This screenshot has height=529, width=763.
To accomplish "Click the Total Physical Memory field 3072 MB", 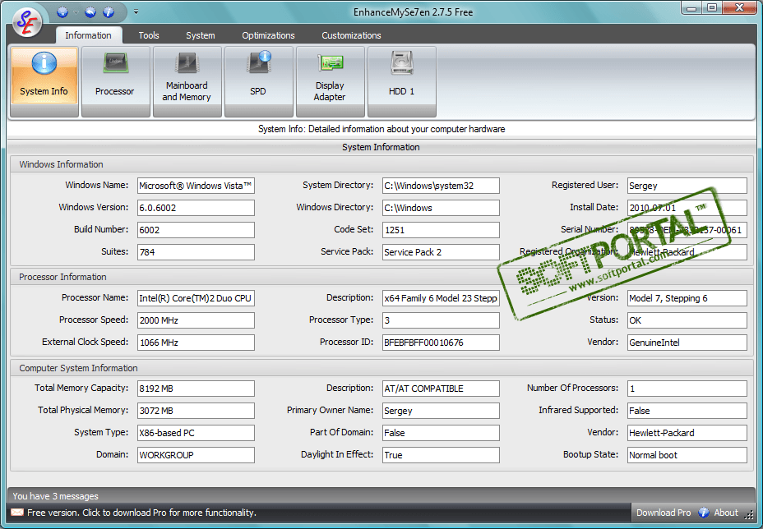I will [x=196, y=411].
